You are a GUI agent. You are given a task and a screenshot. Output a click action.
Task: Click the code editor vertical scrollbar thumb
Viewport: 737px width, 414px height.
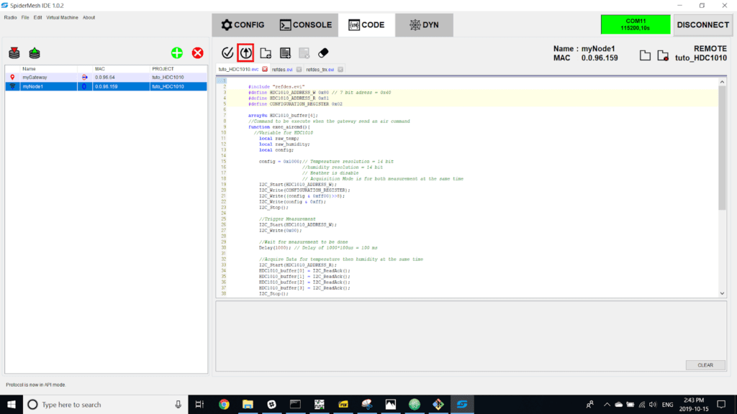(x=722, y=148)
